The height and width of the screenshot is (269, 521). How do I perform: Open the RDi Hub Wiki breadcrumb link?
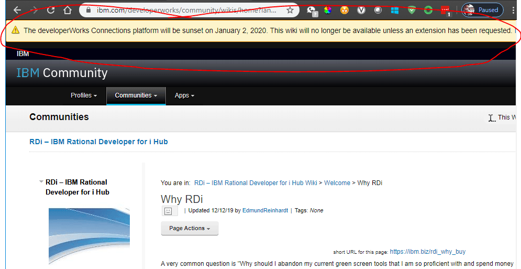256,183
